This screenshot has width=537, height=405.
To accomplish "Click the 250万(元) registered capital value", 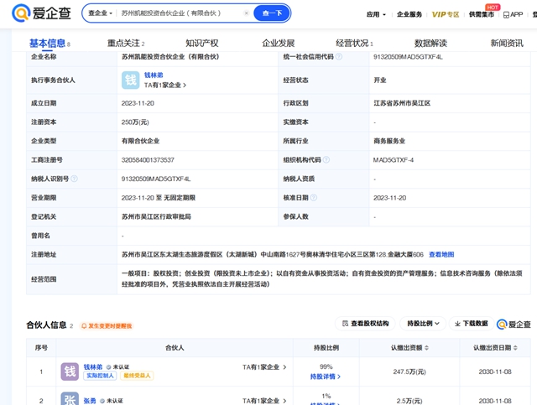I will [x=135, y=122].
